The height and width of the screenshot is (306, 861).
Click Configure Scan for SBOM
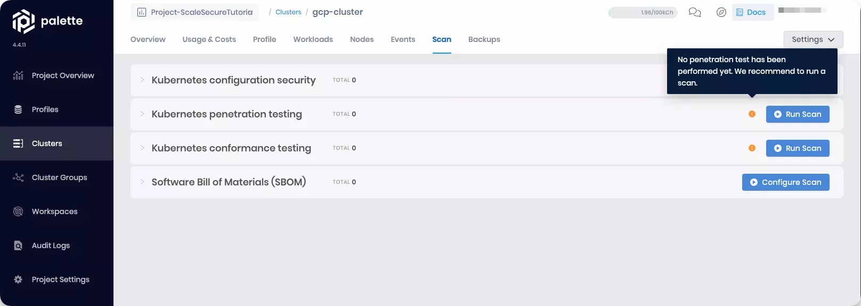(785, 182)
